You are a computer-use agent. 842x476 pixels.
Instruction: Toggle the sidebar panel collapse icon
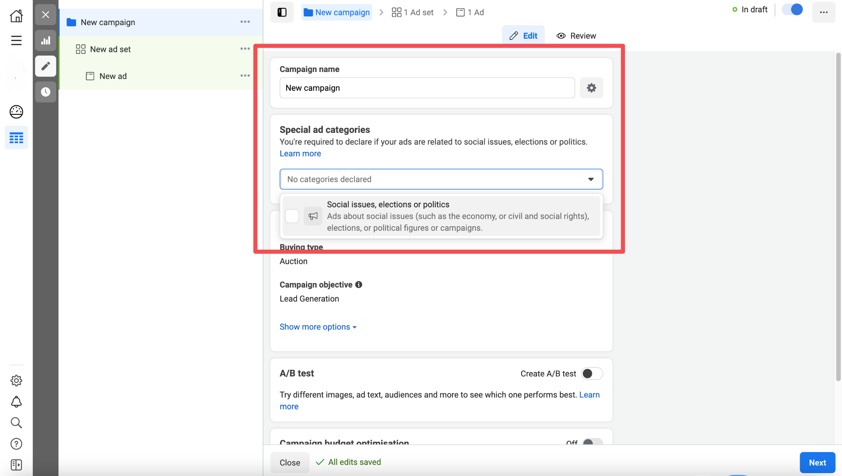pyautogui.click(x=282, y=12)
